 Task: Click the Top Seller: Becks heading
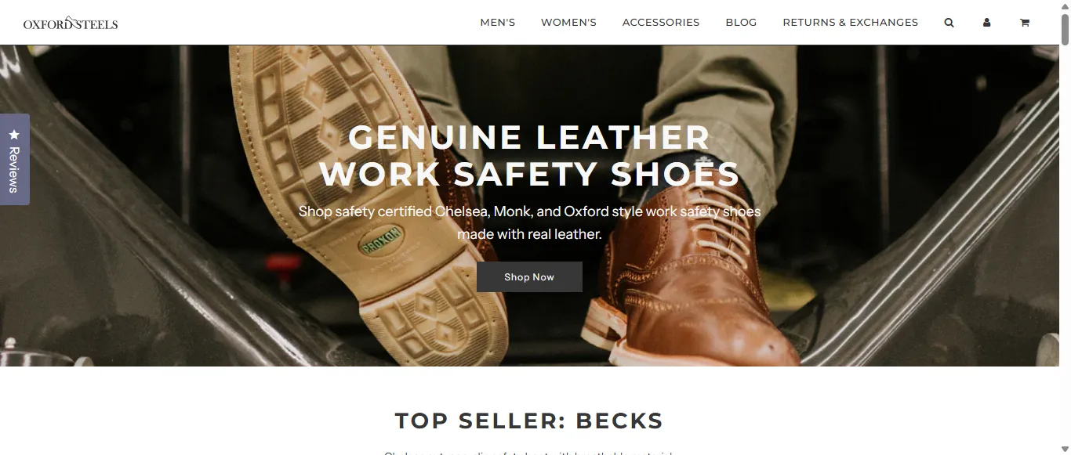click(x=529, y=421)
